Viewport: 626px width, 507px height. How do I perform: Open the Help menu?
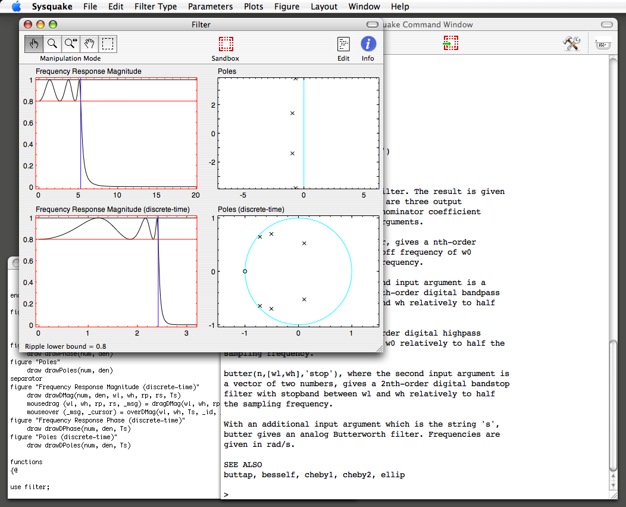click(400, 7)
